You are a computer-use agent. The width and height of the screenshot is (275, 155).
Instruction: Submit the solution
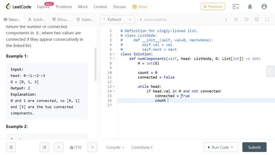coord(254,147)
